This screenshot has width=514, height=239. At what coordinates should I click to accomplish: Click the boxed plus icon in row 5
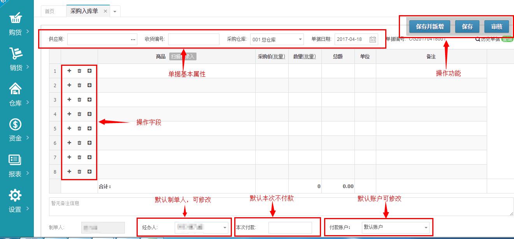[x=89, y=128]
